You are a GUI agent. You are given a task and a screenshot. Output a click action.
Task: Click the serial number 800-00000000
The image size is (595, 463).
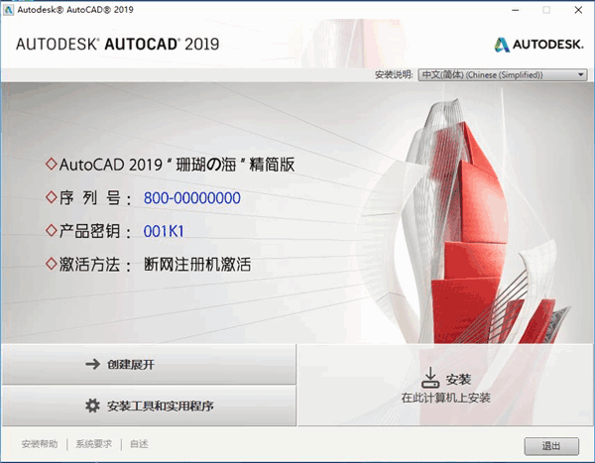[x=191, y=198]
